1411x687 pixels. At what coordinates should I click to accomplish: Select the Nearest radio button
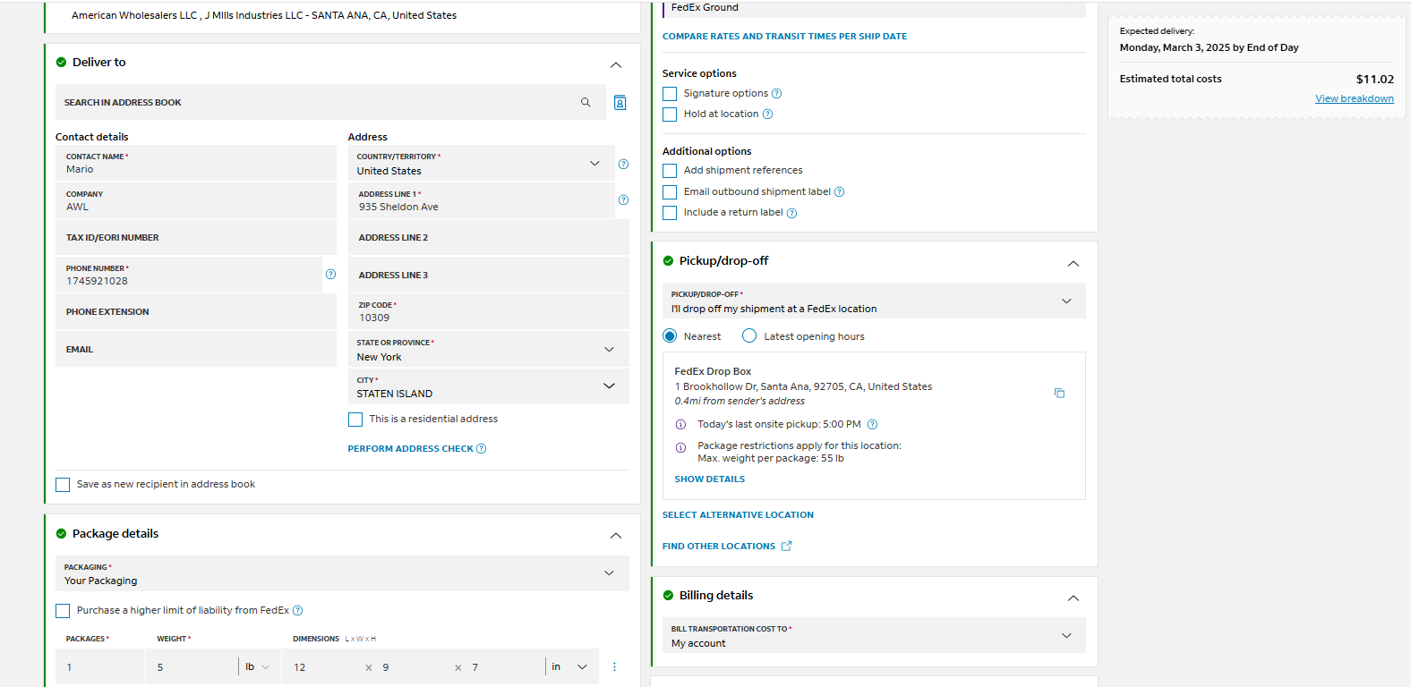tap(670, 336)
